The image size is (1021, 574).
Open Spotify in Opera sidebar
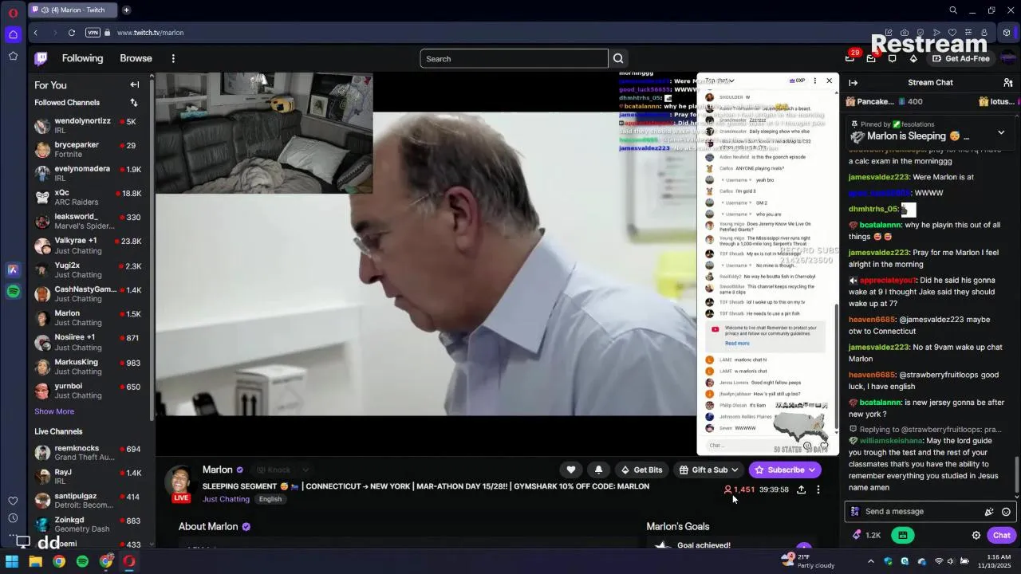(x=13, y=292)
